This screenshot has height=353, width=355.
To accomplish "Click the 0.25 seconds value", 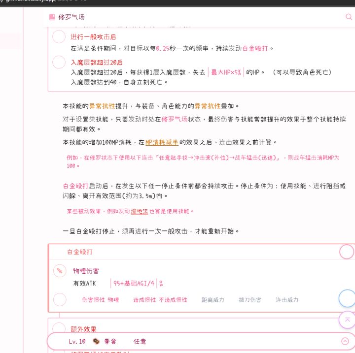I will [163, 48].
